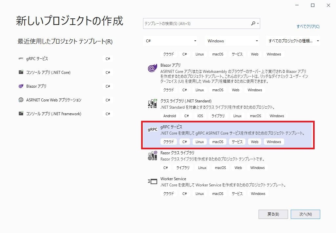Click the purple Blazor icon in recent templates

(21, 86)
